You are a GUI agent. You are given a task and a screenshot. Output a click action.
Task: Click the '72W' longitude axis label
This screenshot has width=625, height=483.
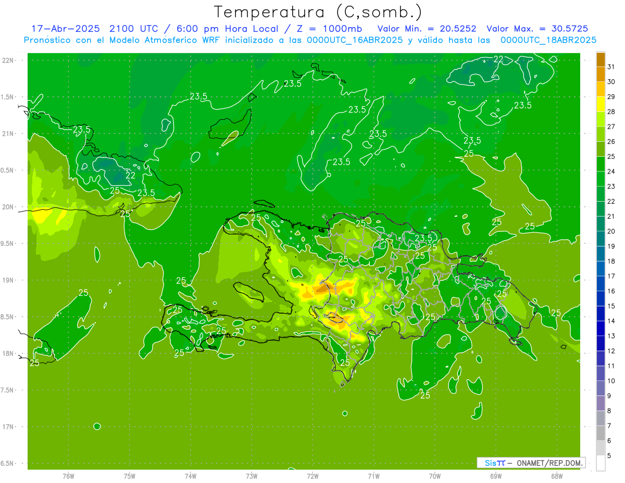click(x=312, y=476)
